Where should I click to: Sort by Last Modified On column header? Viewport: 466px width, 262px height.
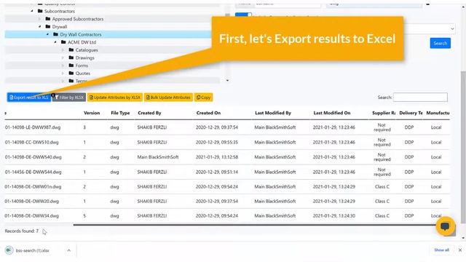(332, 113)
